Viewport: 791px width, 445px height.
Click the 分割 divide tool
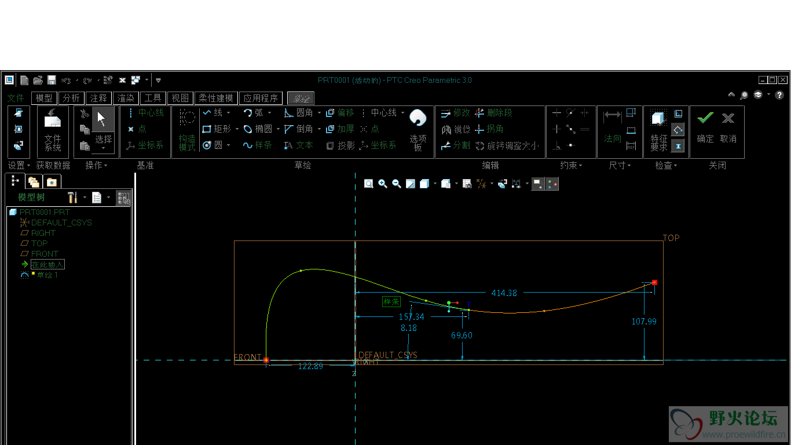[456, 145]
